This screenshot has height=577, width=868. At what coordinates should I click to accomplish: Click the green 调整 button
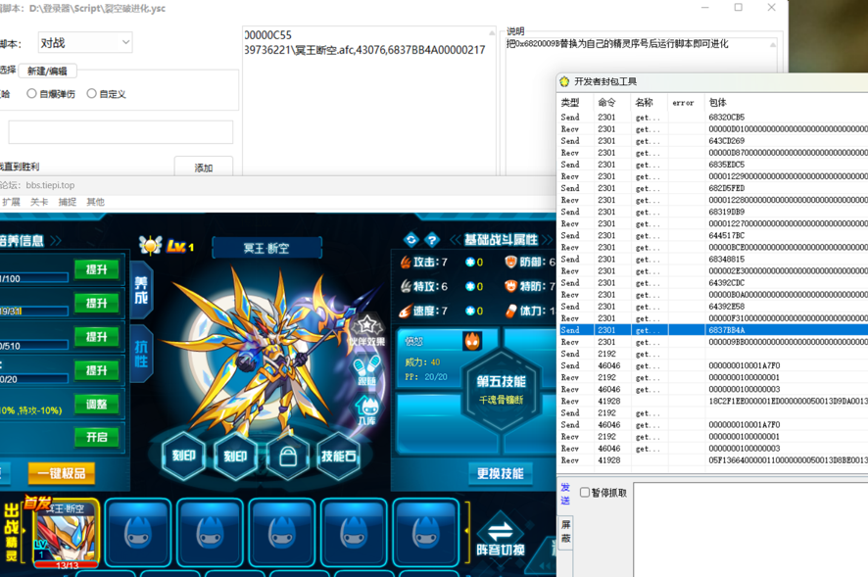[x=97, y=405]
